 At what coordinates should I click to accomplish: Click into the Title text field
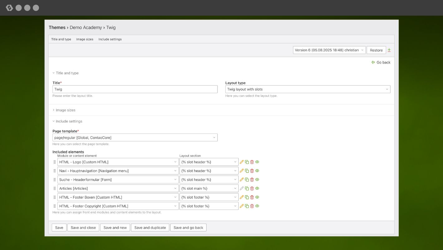click(x=135, y=89)
